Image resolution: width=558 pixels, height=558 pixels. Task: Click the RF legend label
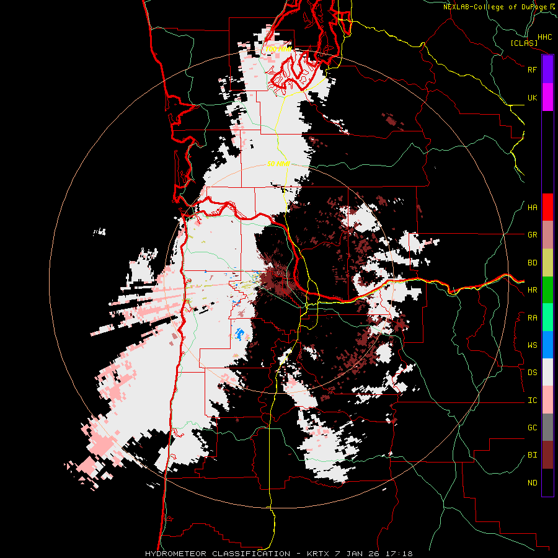click(x=532, y=69)
